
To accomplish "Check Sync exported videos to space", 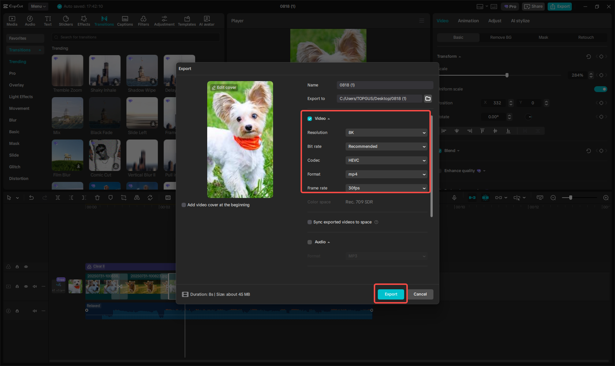I will (310, 222).
